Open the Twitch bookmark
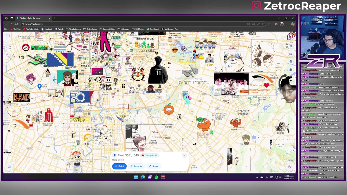The height and width of the screenshot is (195, 347). (59, 29)
